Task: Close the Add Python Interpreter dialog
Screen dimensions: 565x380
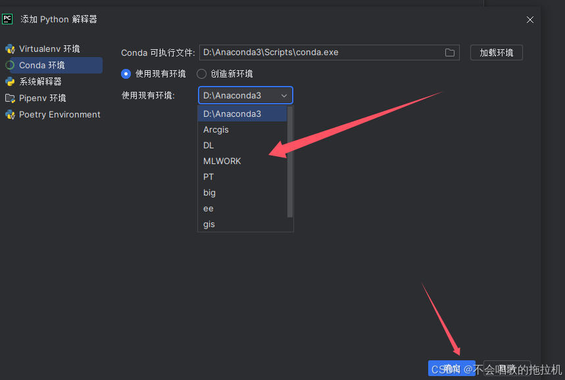Action: click(529, 20)
